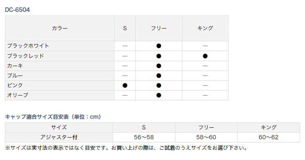This screenshot has height=160, width=305.
Task: Click the 60〜62 size cell
Action: point(269,138)
